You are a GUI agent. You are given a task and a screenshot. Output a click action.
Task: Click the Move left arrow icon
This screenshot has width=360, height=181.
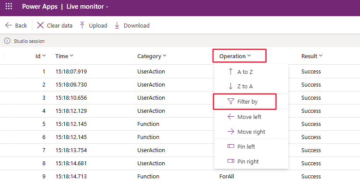[231, 117]
